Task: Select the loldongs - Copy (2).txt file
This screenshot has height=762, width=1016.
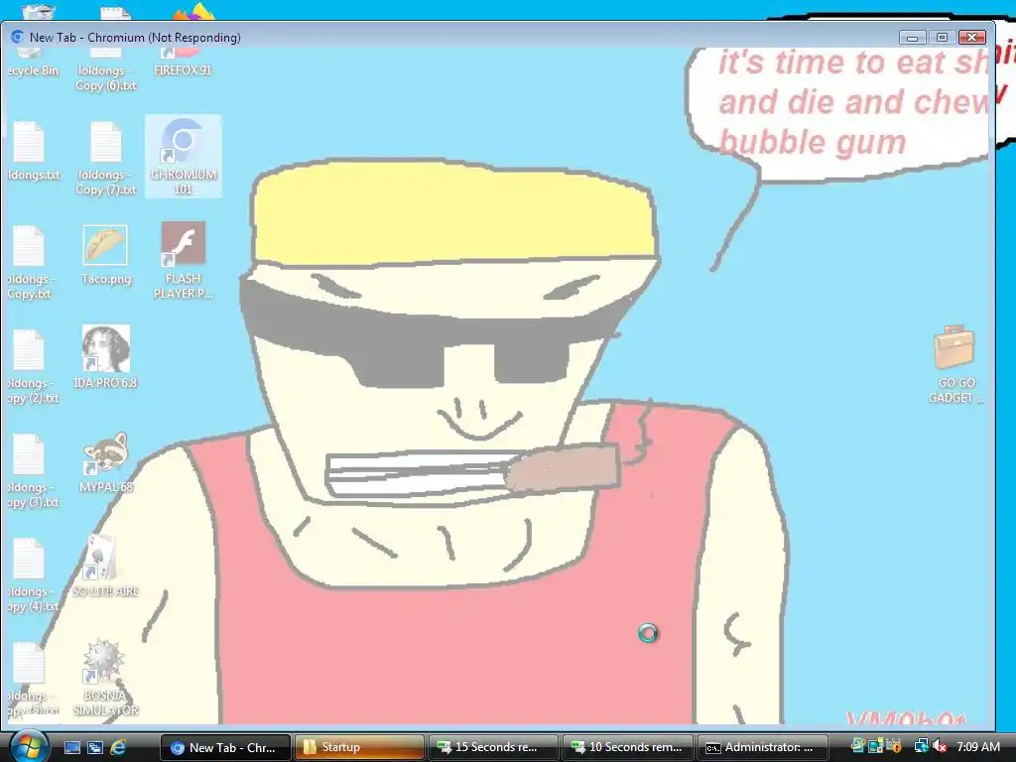Action: click(x=31, y=367)
